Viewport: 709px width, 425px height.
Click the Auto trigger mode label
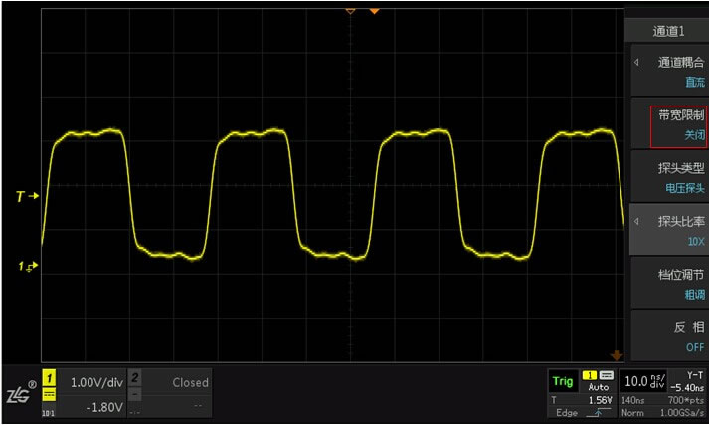pyautogui.click(x=598, y=386)
